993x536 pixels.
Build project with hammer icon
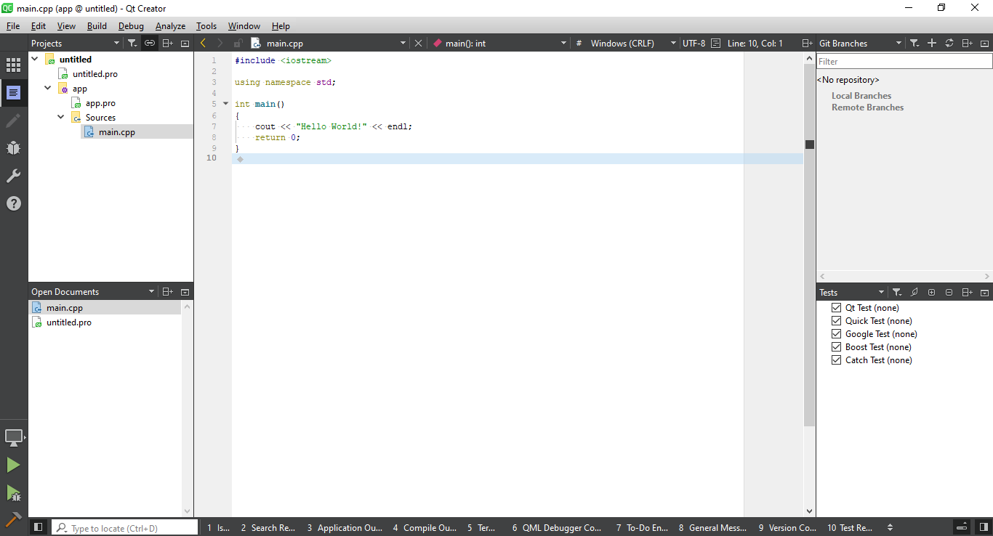[x=13, y=519]
